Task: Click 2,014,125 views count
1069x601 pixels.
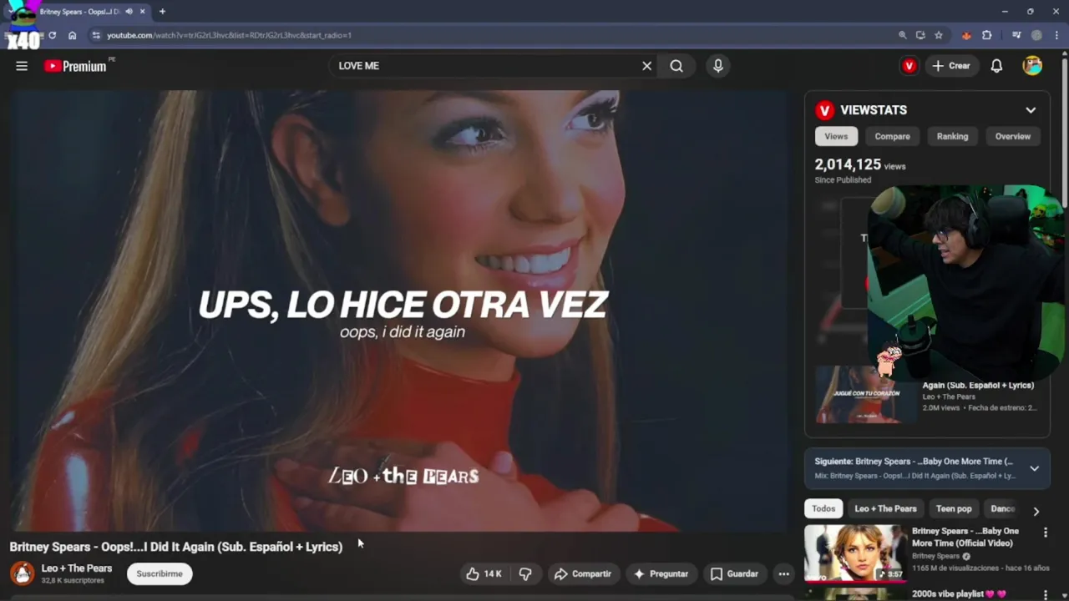Action: pyautogui.click(x=848, y=164)
